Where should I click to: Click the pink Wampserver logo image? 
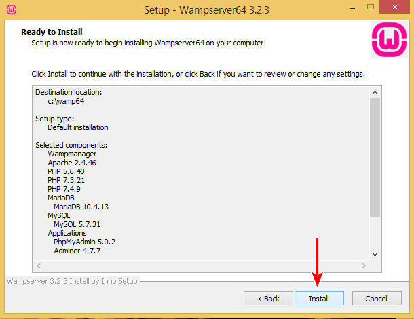point(389,40)
